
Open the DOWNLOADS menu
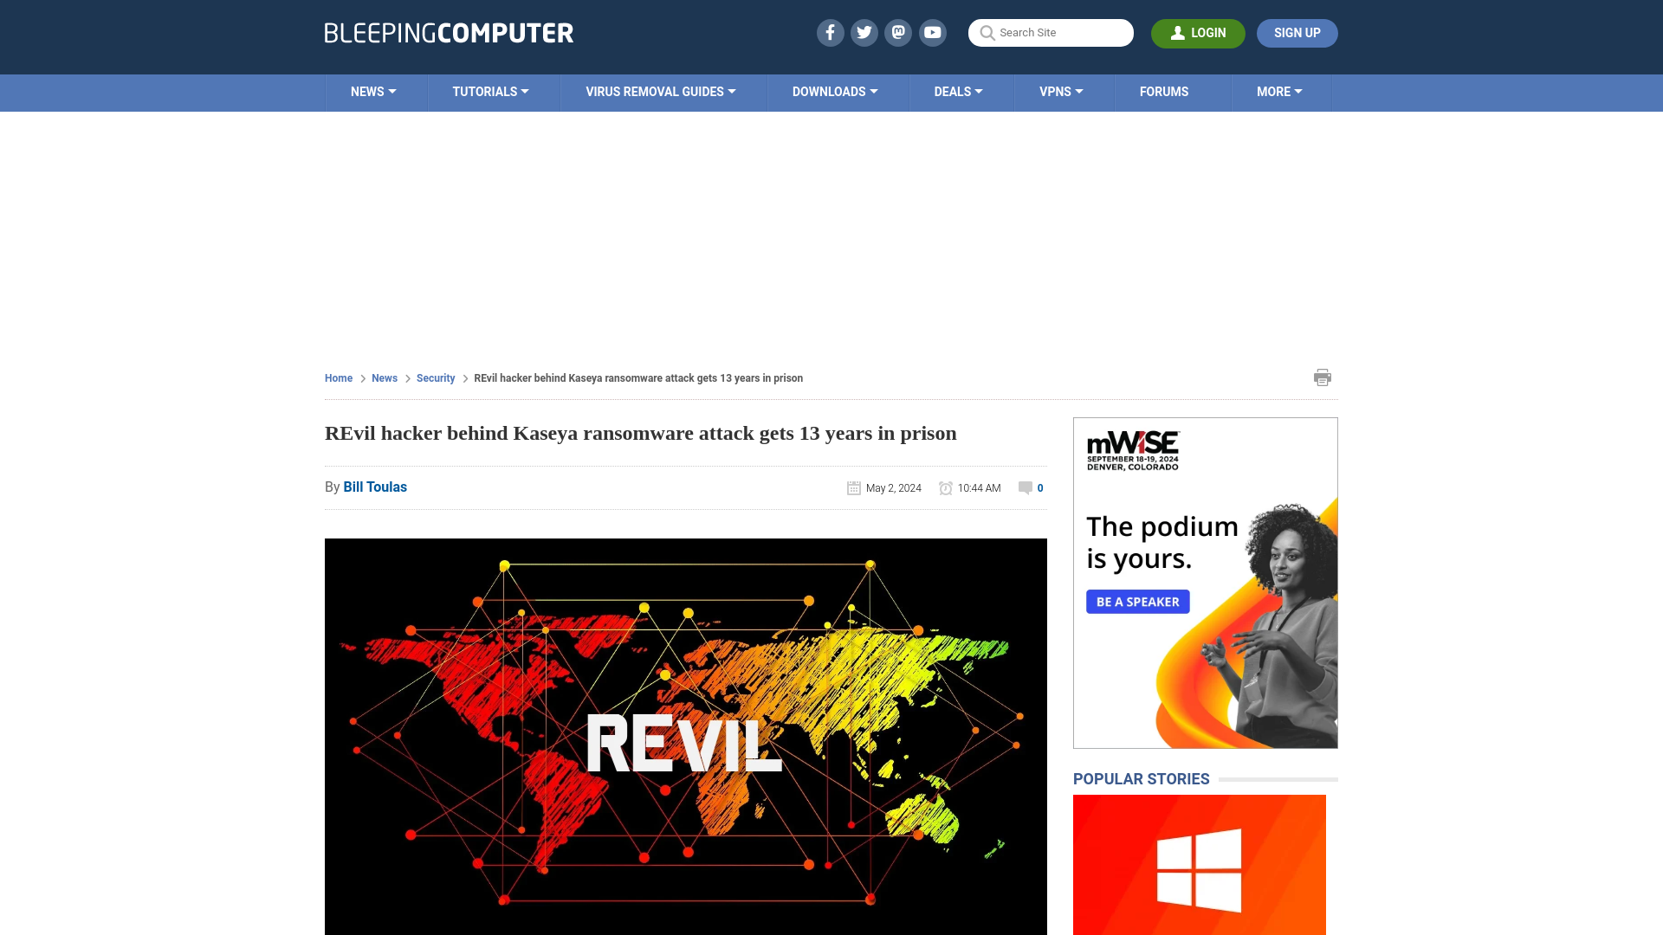pos(835,91)
